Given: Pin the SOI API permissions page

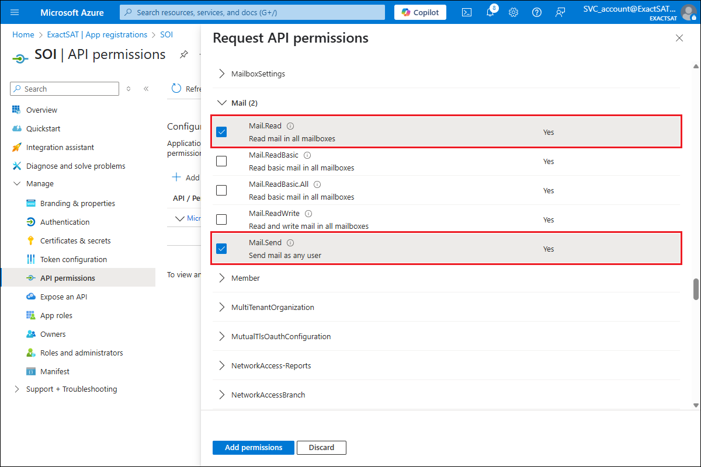Looking at the screenshot, I should (183, 54).
